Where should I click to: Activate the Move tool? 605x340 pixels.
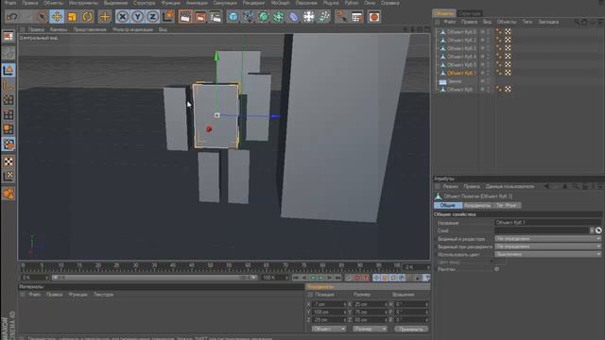pos(57,17)
